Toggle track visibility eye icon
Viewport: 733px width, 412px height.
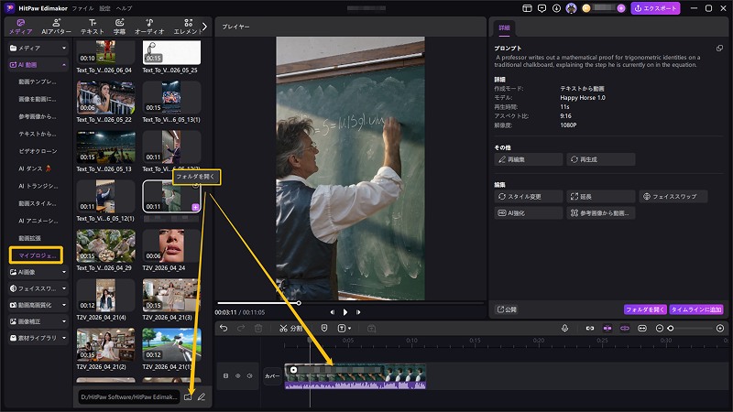pos(238,375)
